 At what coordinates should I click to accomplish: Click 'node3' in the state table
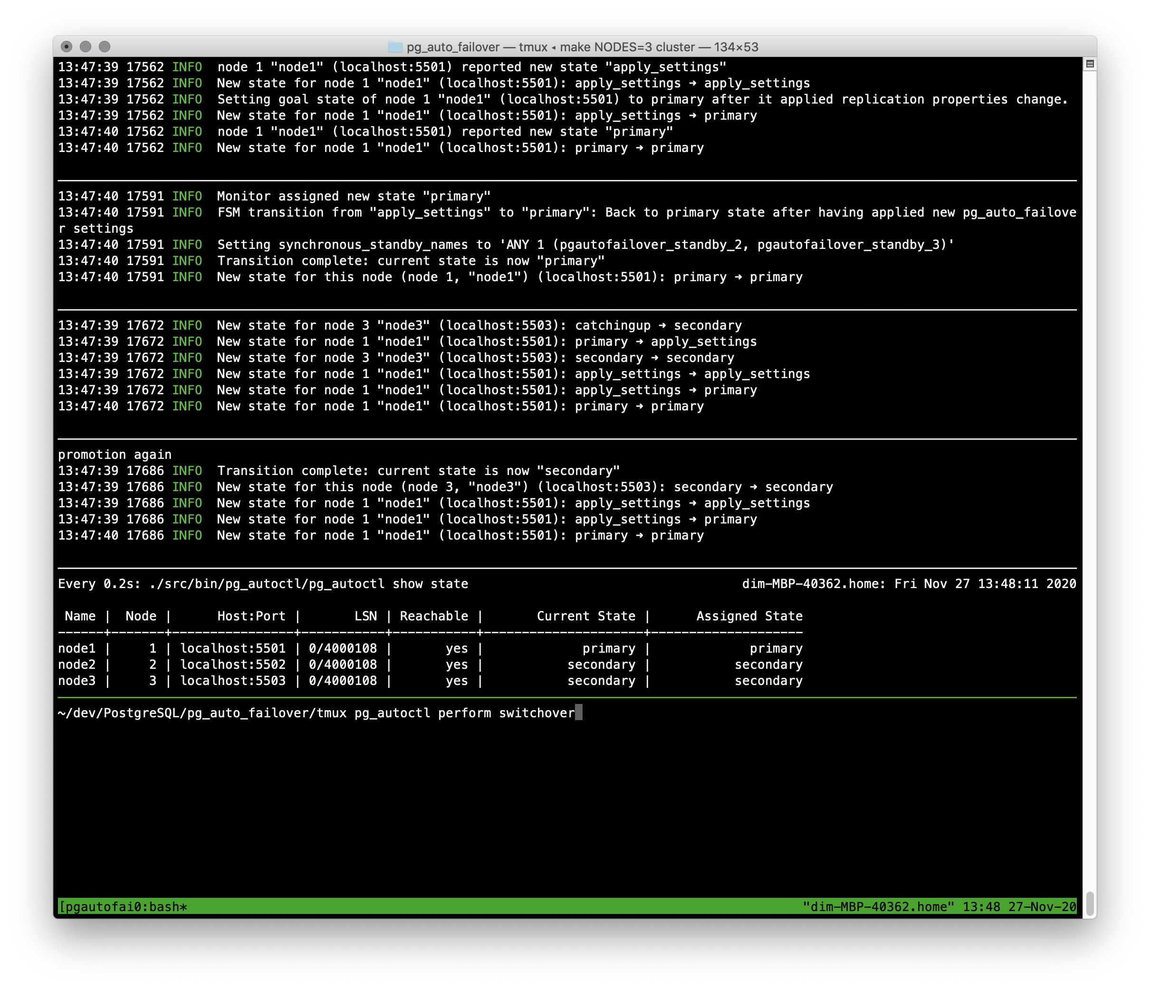pos(77,681)
